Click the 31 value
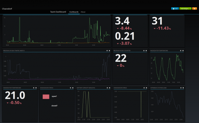Viewport: 199px width, 123px height. (157, 21)
